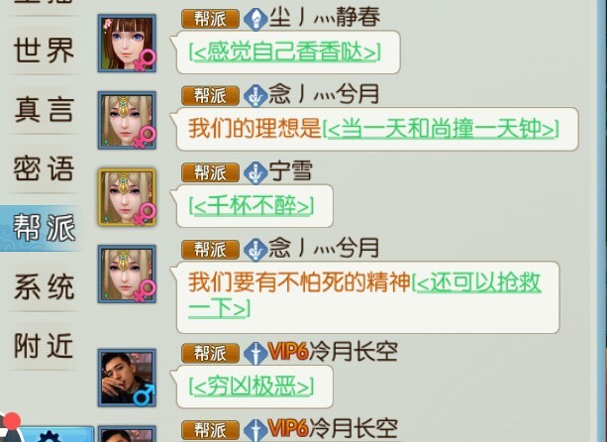
Task: Switch to the 真言 channel tab
Action: (x=44, y=110)
